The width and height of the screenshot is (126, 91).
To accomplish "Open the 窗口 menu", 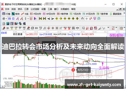I will pos(56,9).
